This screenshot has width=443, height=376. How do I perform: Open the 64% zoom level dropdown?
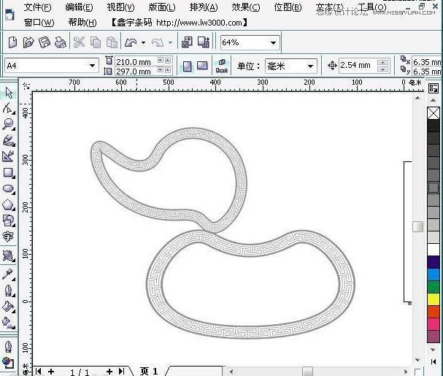point(273,43)
